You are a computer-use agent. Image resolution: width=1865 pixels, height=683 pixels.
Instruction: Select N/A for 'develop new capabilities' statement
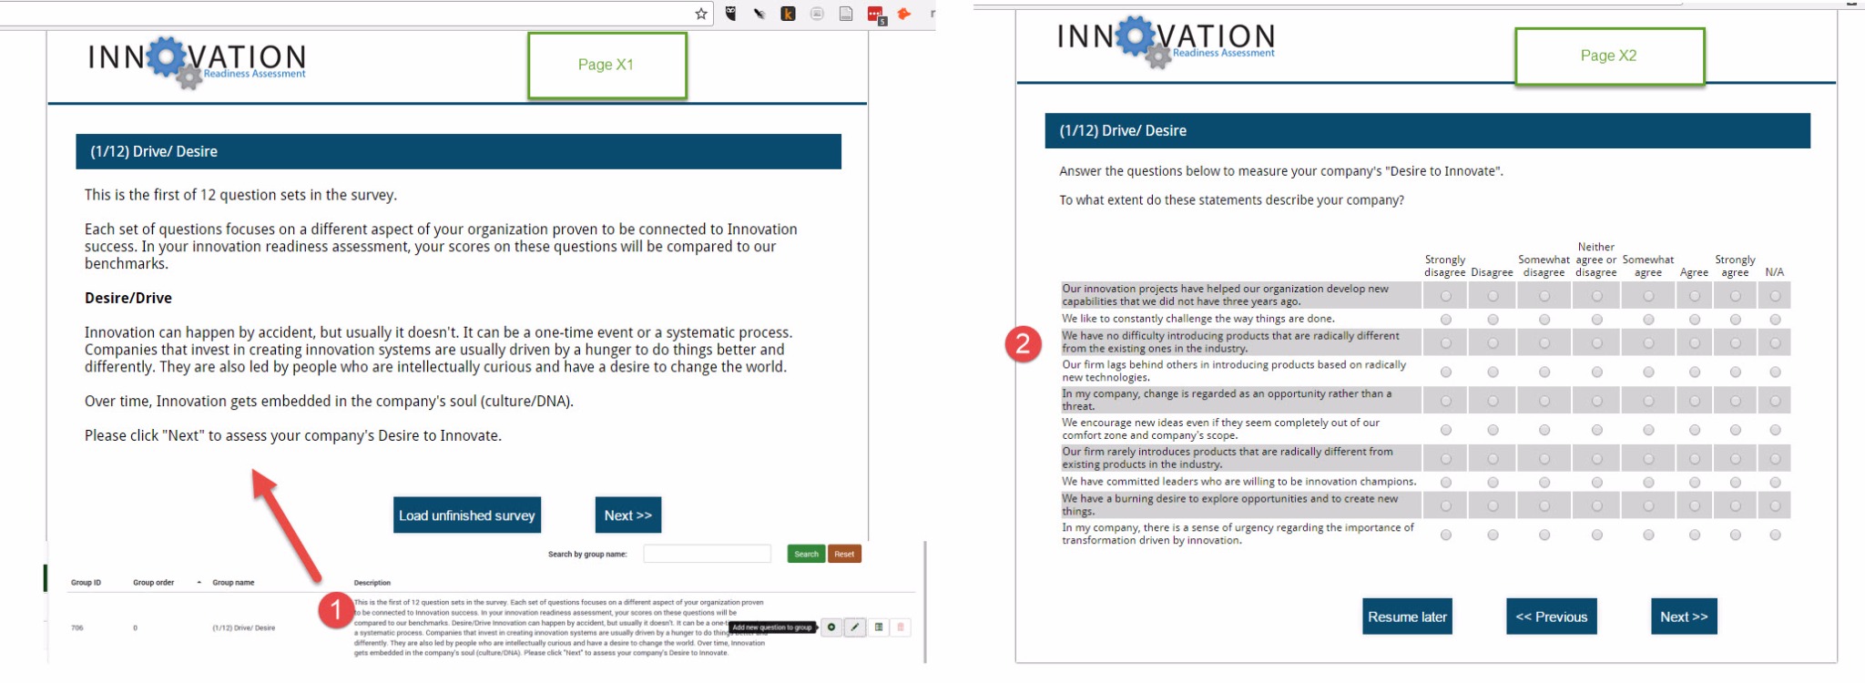tap(1775, 296)
